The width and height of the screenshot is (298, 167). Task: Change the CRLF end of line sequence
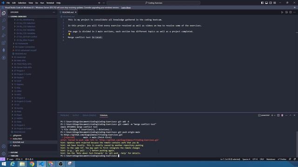262,159
